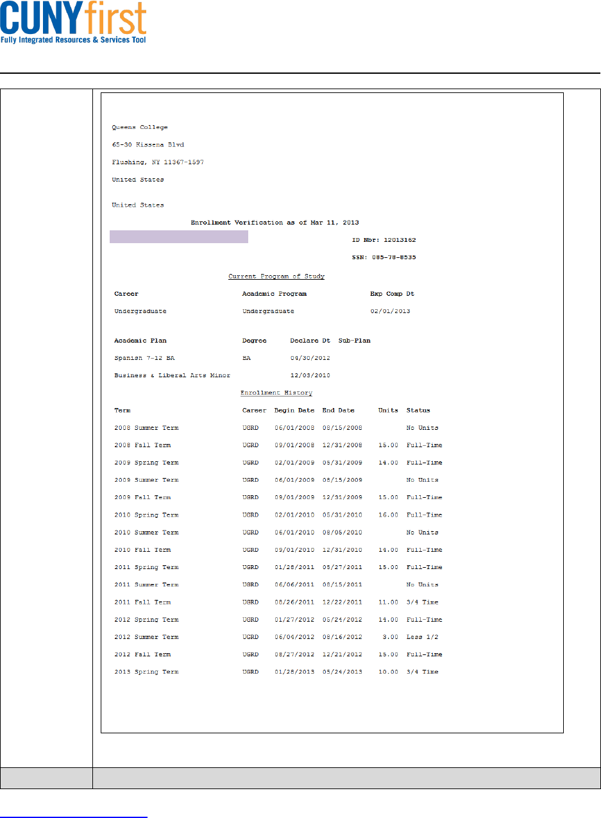Click the 'Enrollment History' heading
This screenshot has height=818, width=601.
point(276,393)
